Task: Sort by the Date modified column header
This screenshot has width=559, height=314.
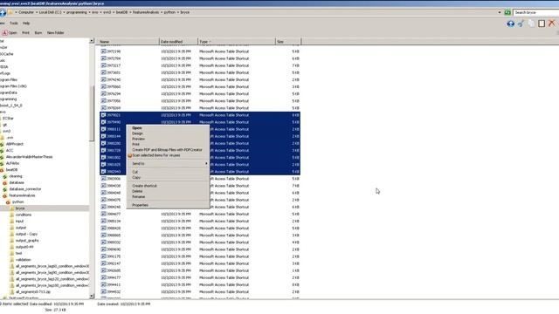Action: click(178, 42)
